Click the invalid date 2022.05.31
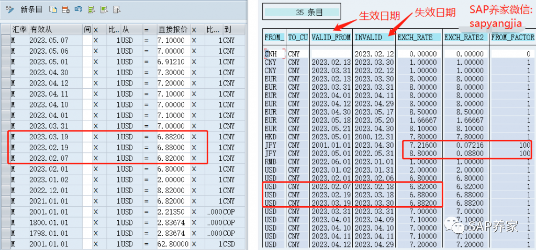This screenshot has height=250, width=536. click(374, 153)
